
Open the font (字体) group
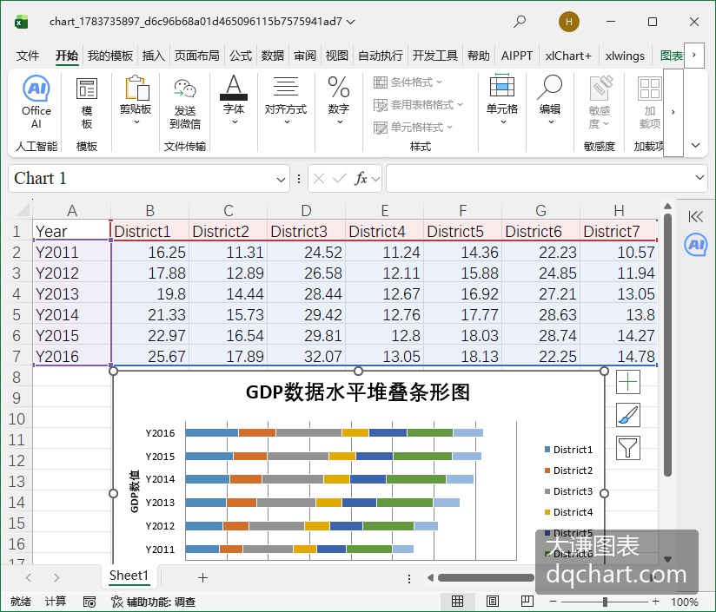point(234,101)
